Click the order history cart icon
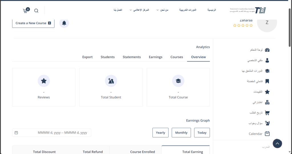Image resolution: width=292 pixels, height=154 pixels. pos(267,113)
